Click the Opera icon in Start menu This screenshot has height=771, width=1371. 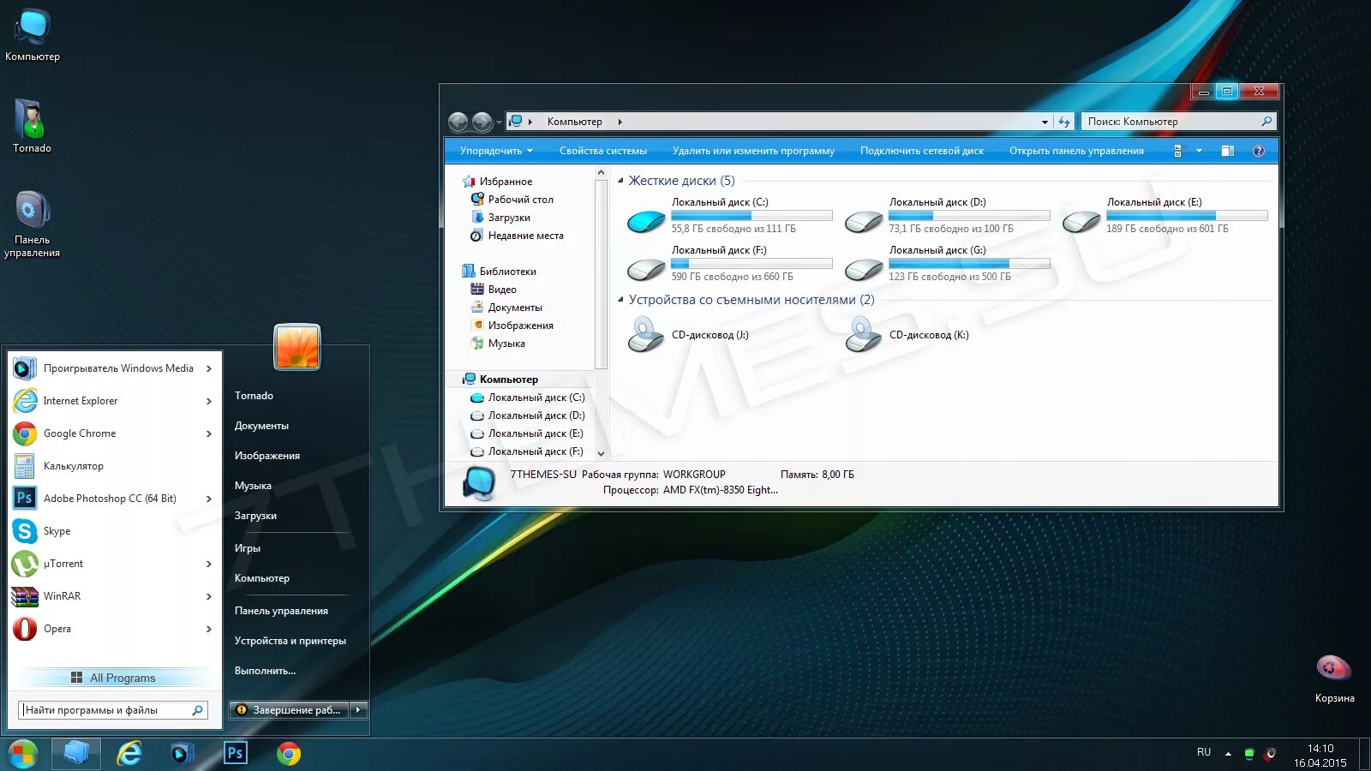click(25, 629)
